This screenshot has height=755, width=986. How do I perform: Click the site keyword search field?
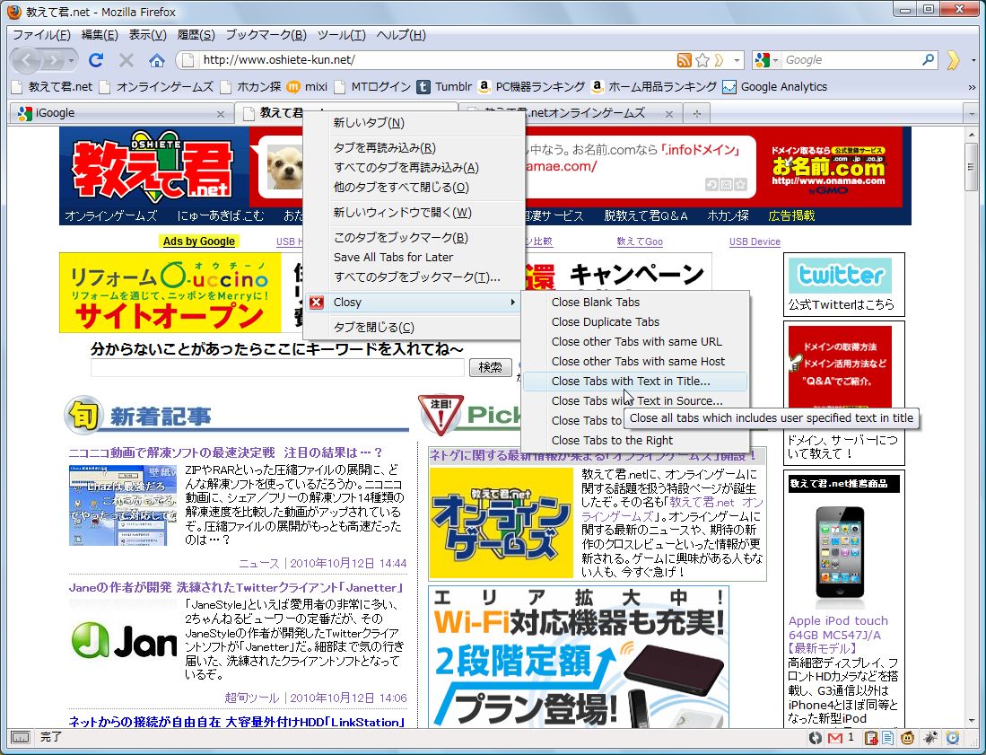[277, 367]
